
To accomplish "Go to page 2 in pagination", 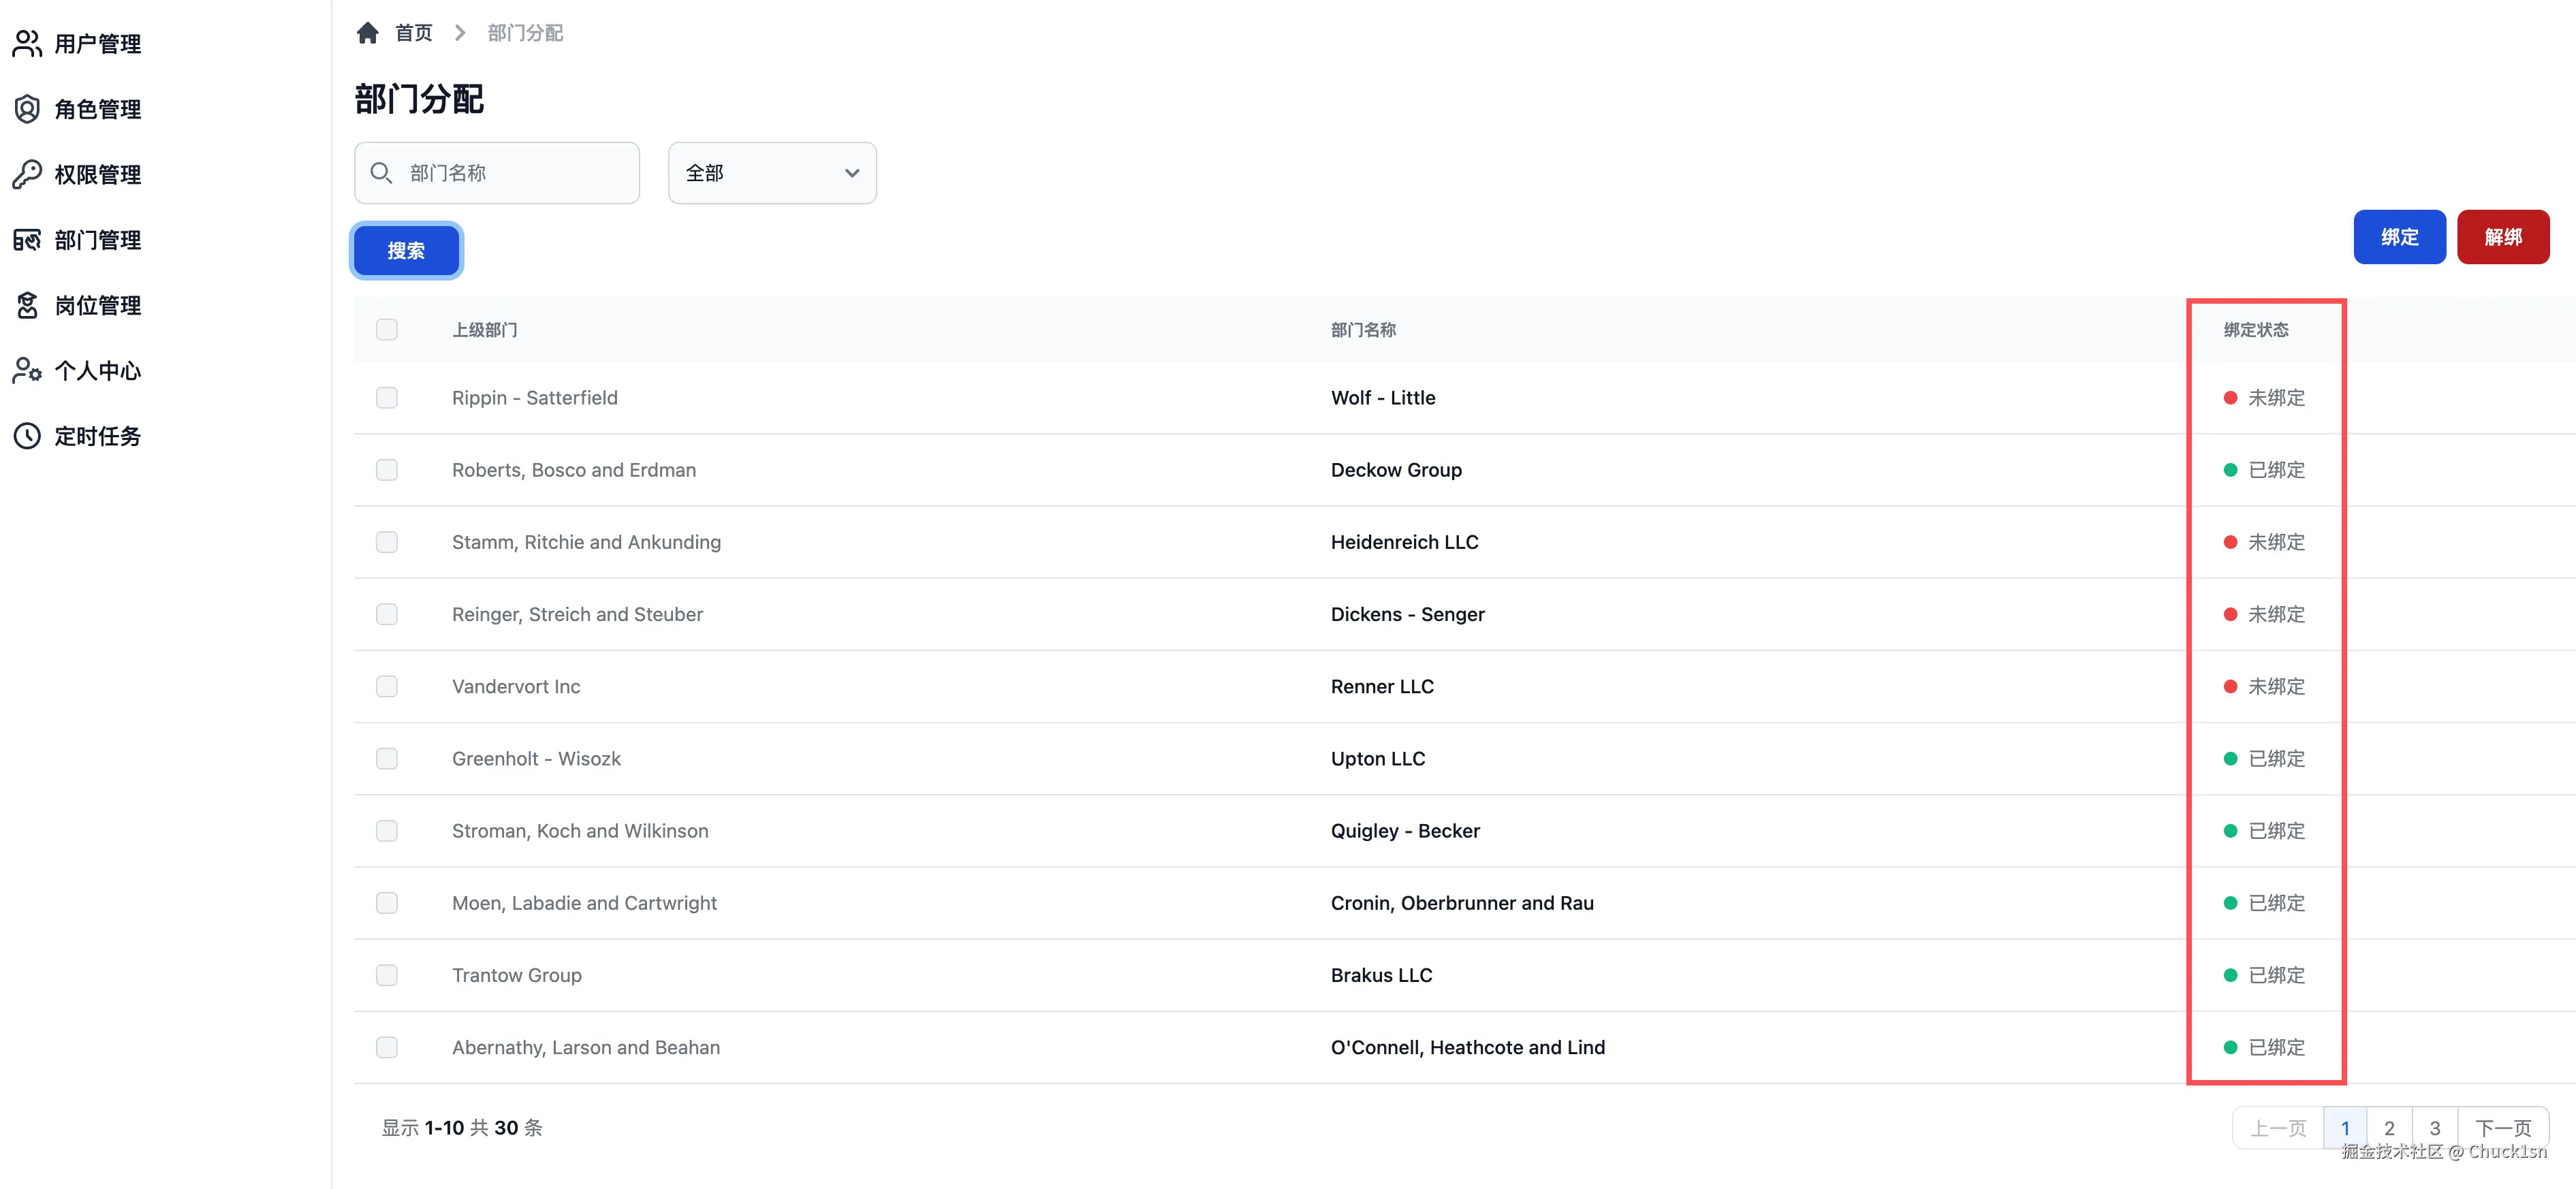I will click(x=2389, y=1128).
